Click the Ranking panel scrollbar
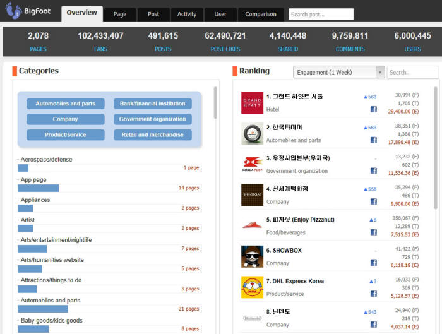The width and height of the screenshot is (442, 334). click(x=436, y=148)
